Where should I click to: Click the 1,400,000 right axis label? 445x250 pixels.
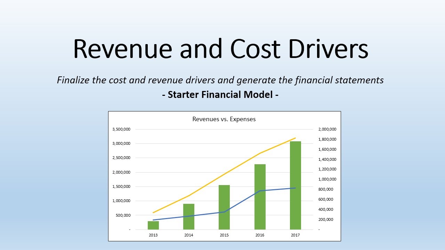[327, 159]
